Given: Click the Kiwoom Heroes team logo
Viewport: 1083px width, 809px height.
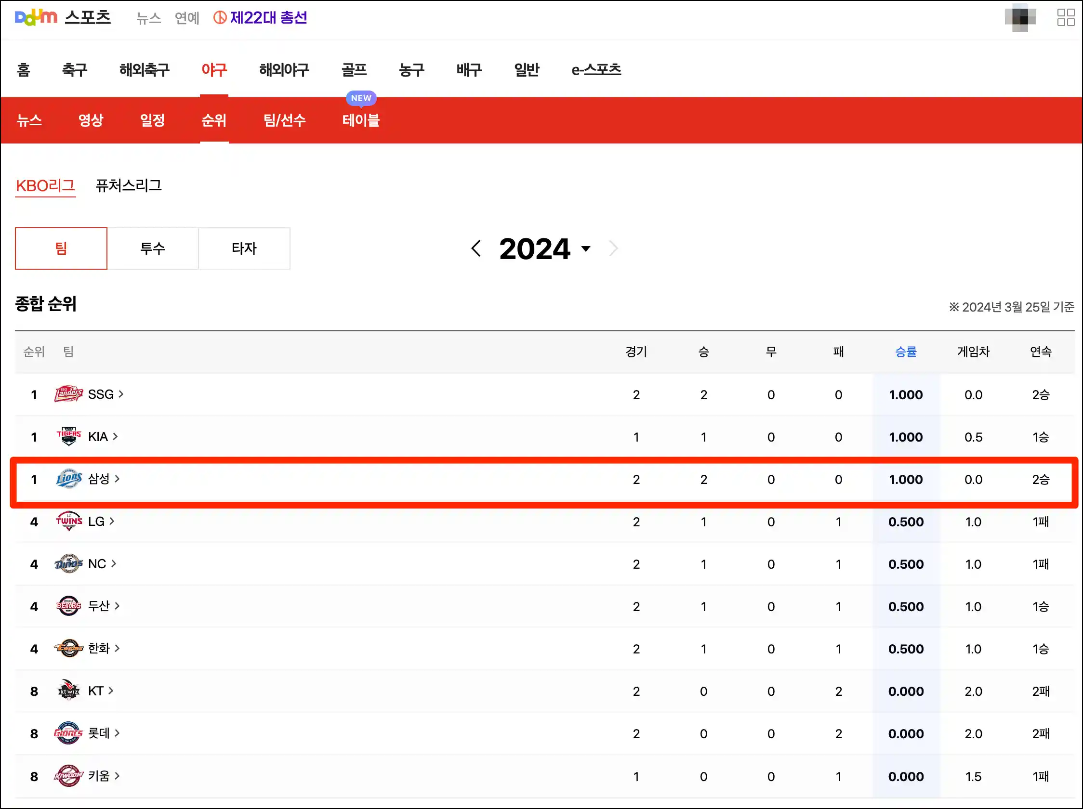Looking at the screenshot, I should pyautogui.click(x=68, y=776).
